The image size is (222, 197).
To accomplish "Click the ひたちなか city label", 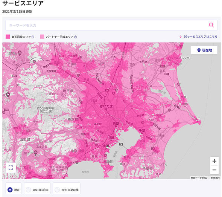I will pos(182,58).
